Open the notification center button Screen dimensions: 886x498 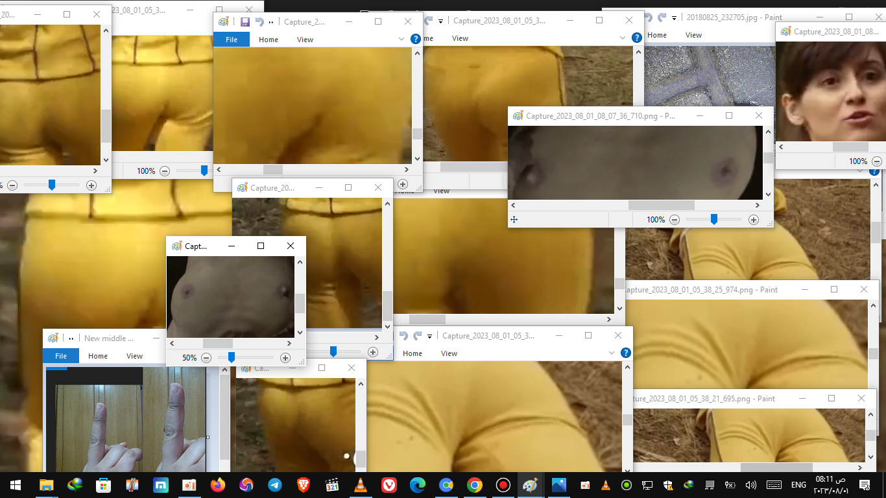tap(864, 485)
